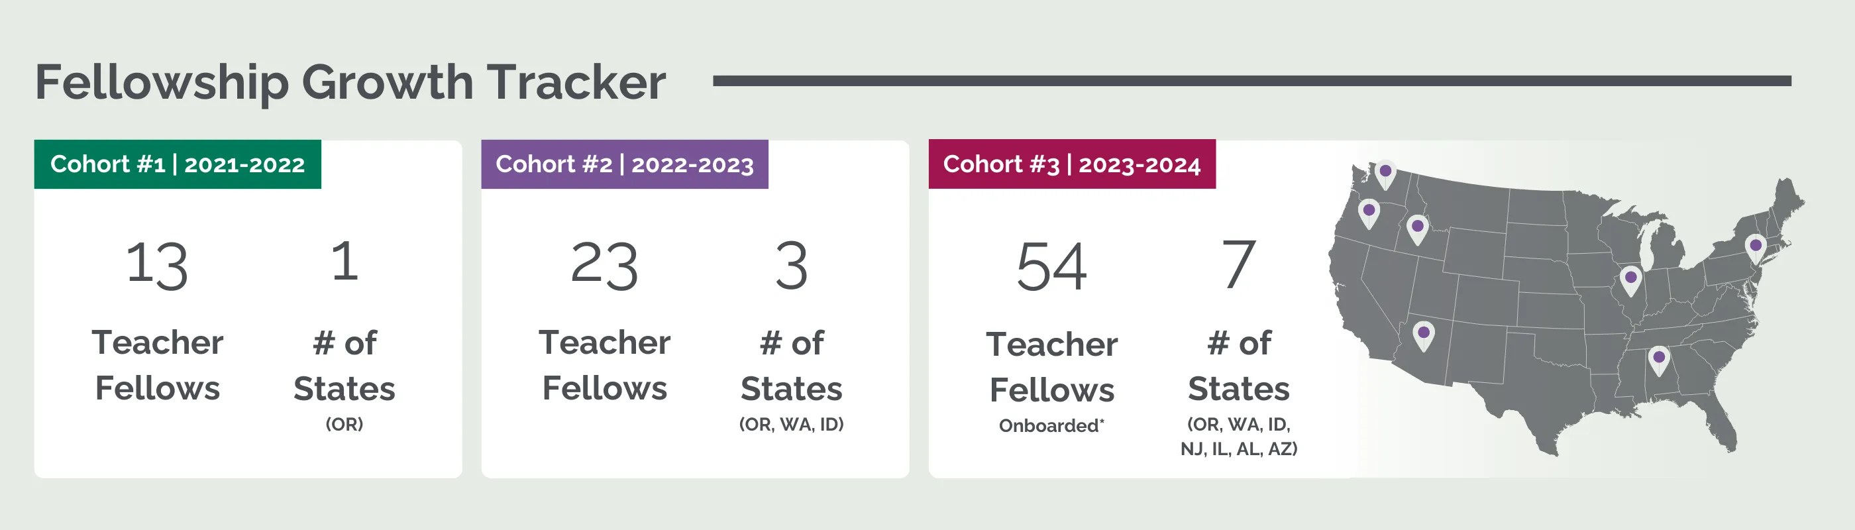
Task: Click the number 13 in Cohort #1
Action: [157, 266]
